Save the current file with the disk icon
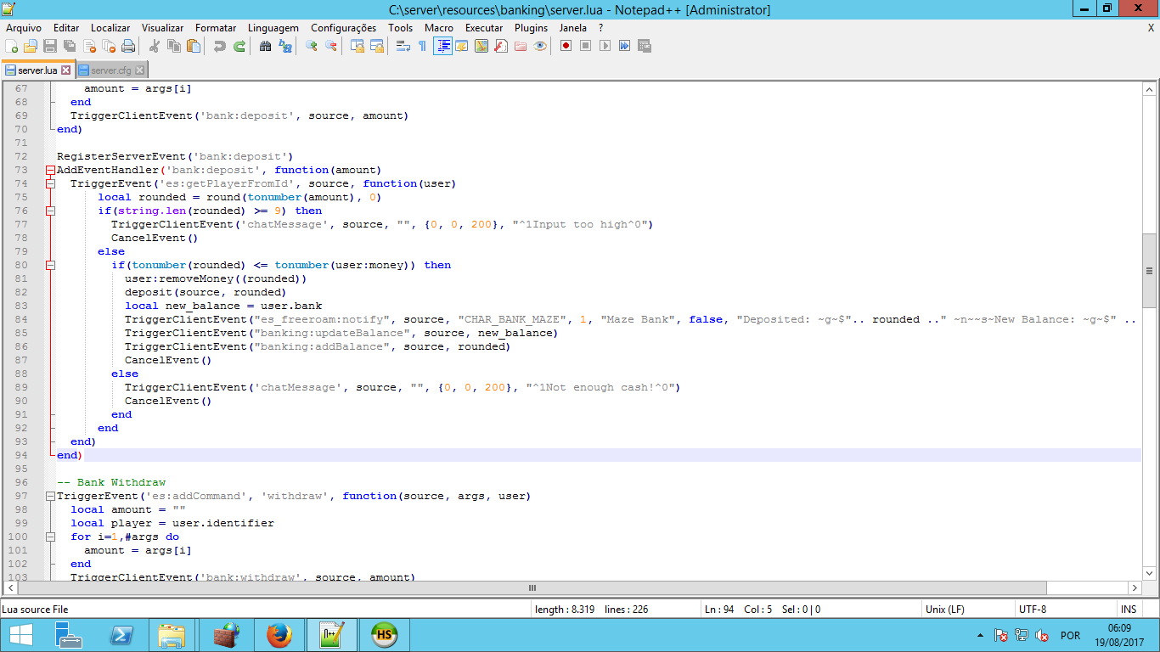Viewport: 1160px width, 652px height. click(50, 46)
